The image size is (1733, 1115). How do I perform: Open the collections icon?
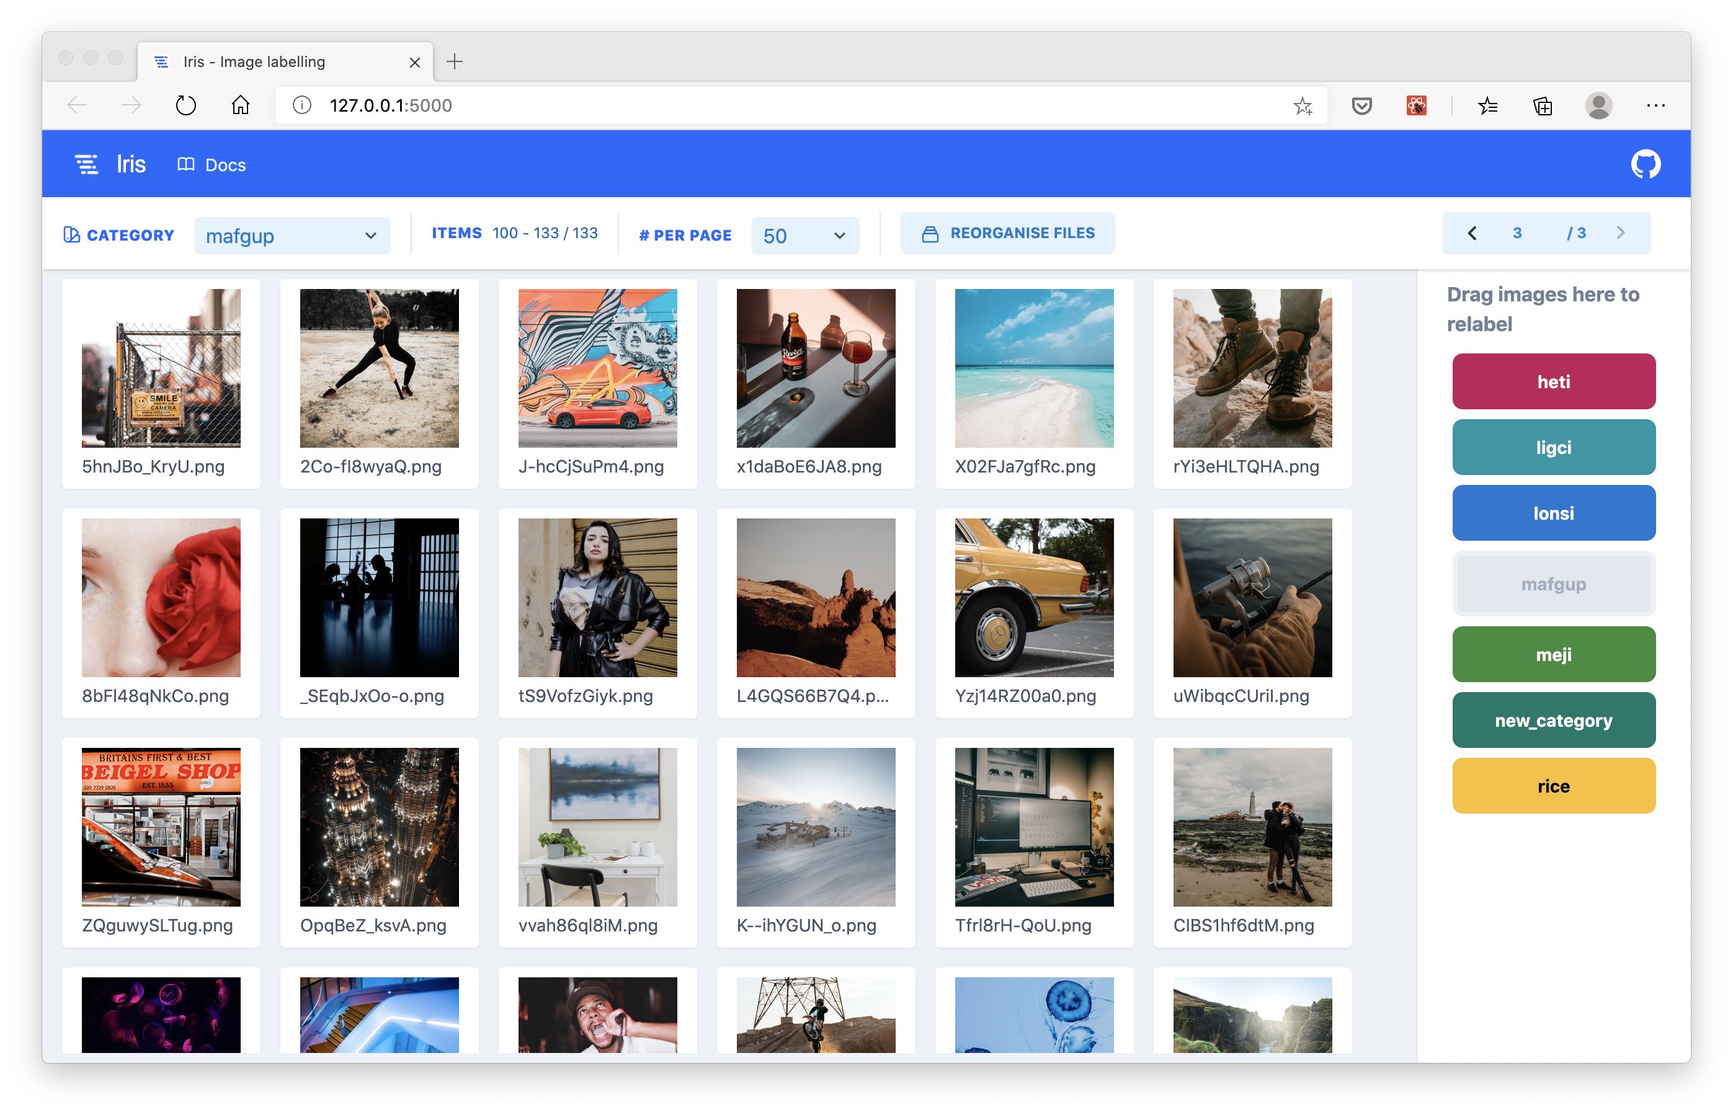(1543, 105)
